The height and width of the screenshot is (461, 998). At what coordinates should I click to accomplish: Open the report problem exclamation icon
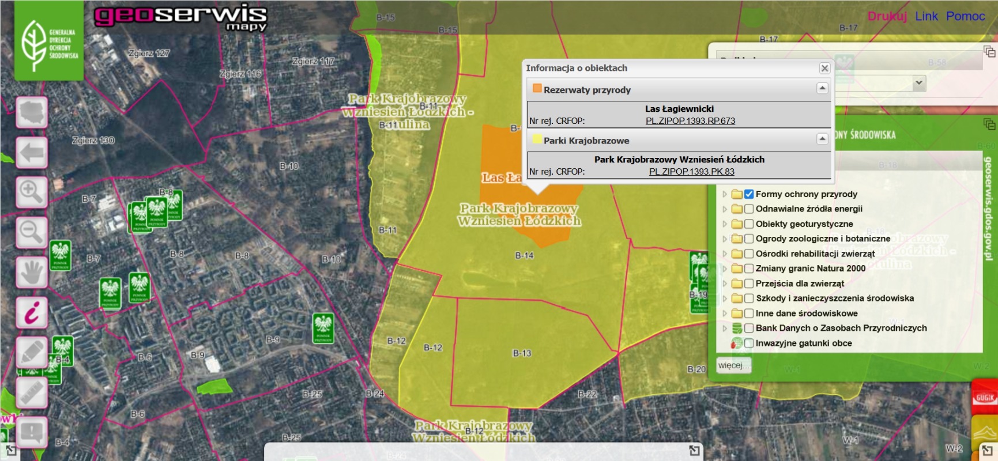point(32,432)
